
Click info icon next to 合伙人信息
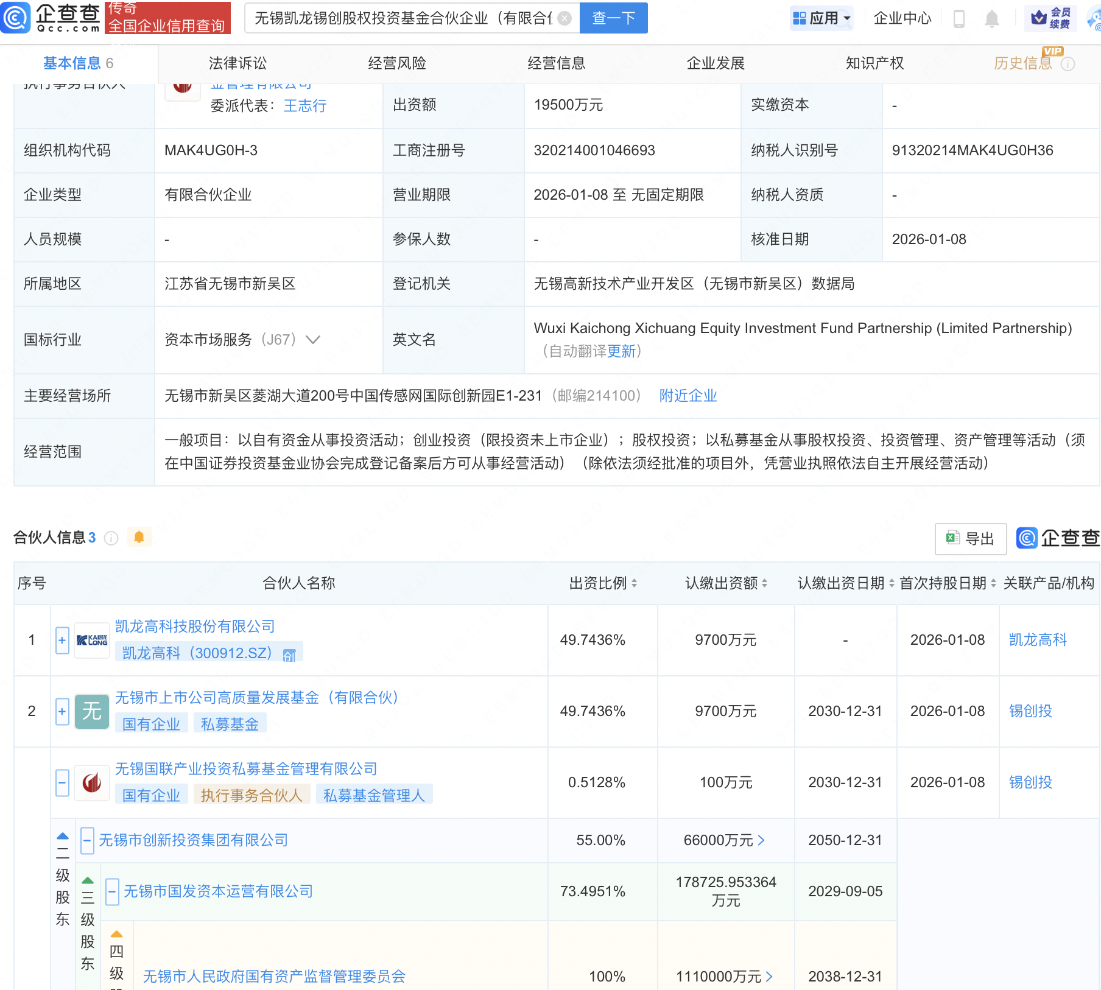pyautogui.click(x=110, y=538)
